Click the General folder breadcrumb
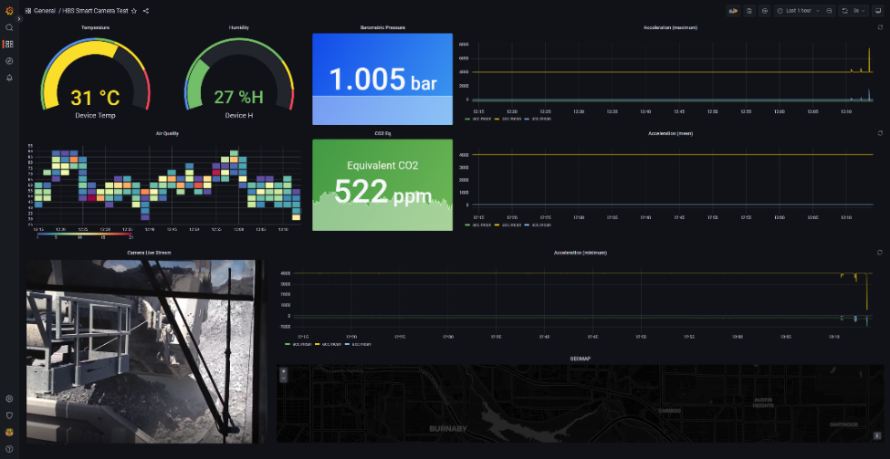Viewport: 890px width, 459px height. [45, 11]
